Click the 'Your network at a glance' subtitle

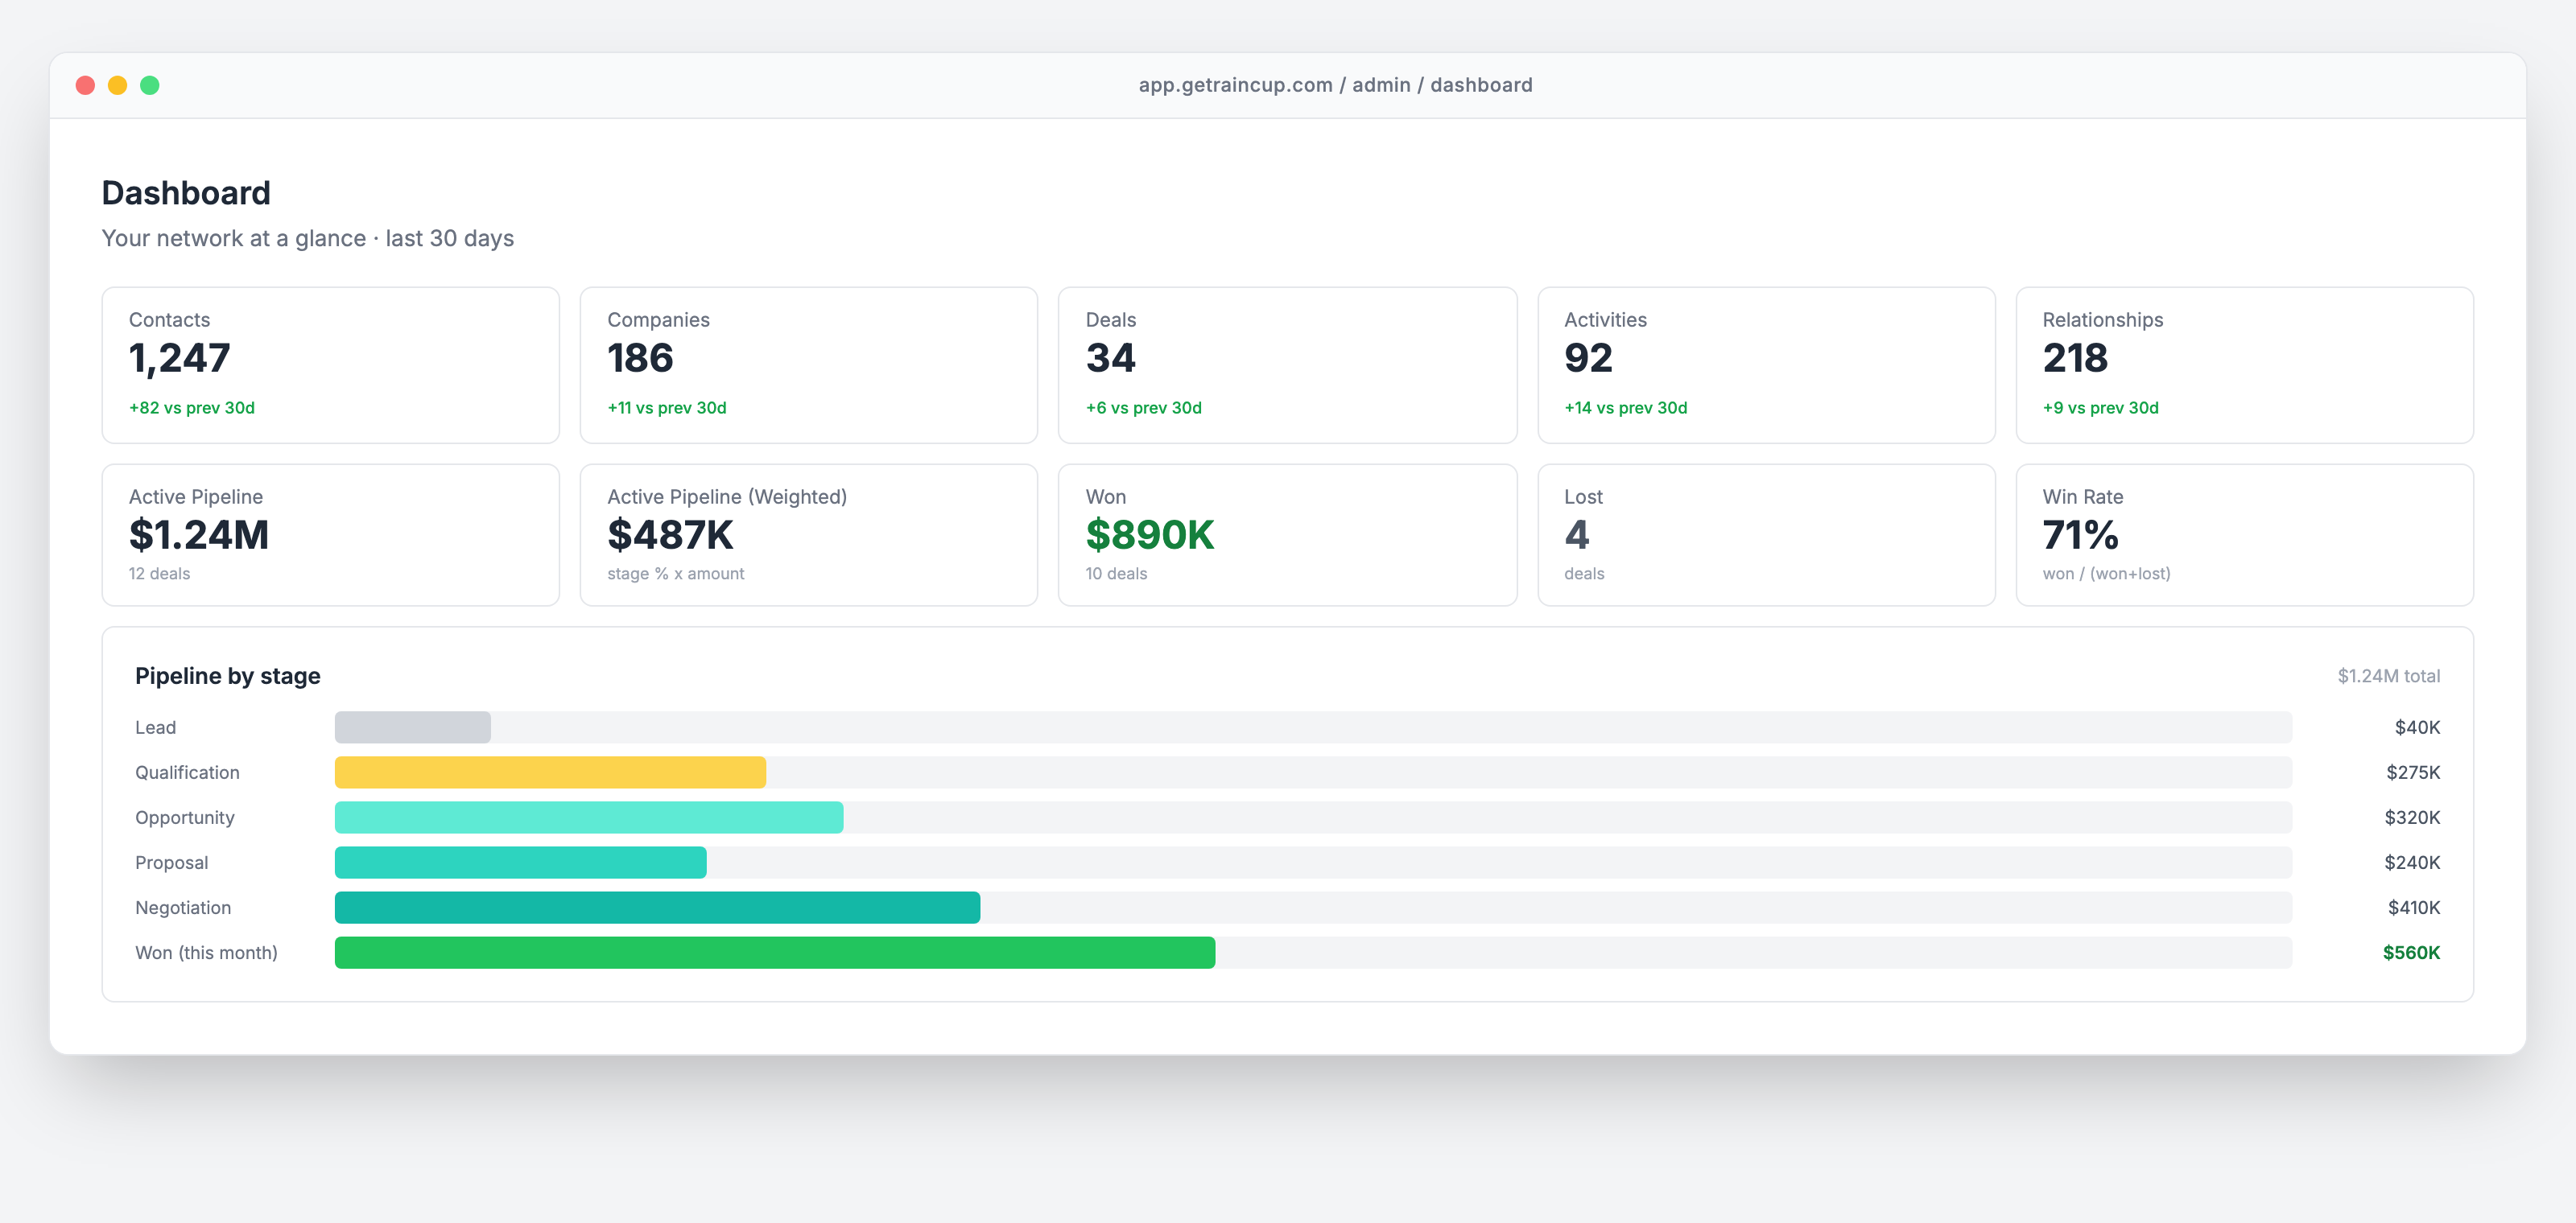[308, 238]
